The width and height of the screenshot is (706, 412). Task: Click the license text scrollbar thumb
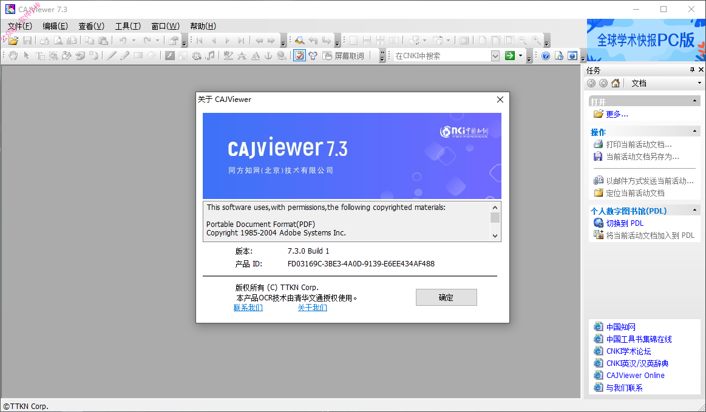pyautogui.click(x=495, y=217)
